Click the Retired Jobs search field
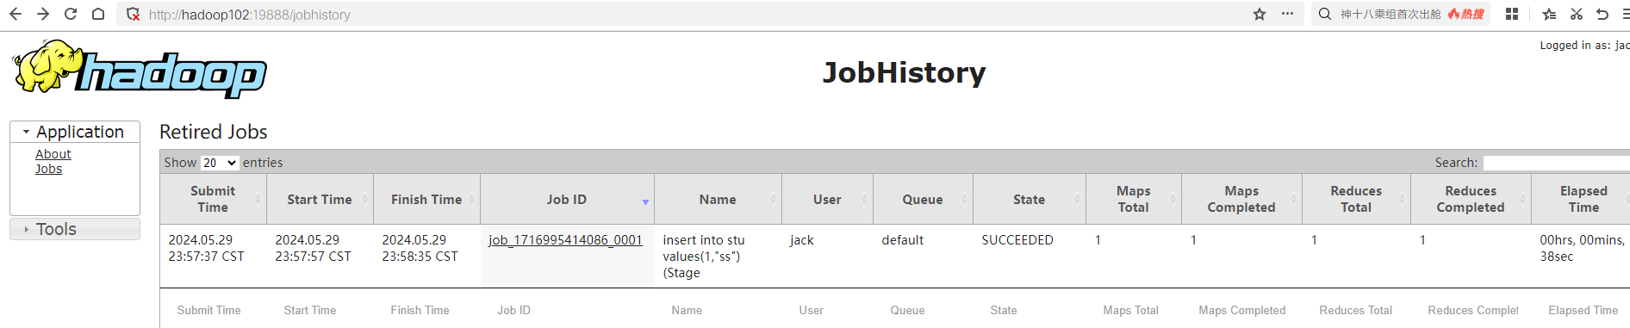1630x328 pixels. (x=1556, y=163)
